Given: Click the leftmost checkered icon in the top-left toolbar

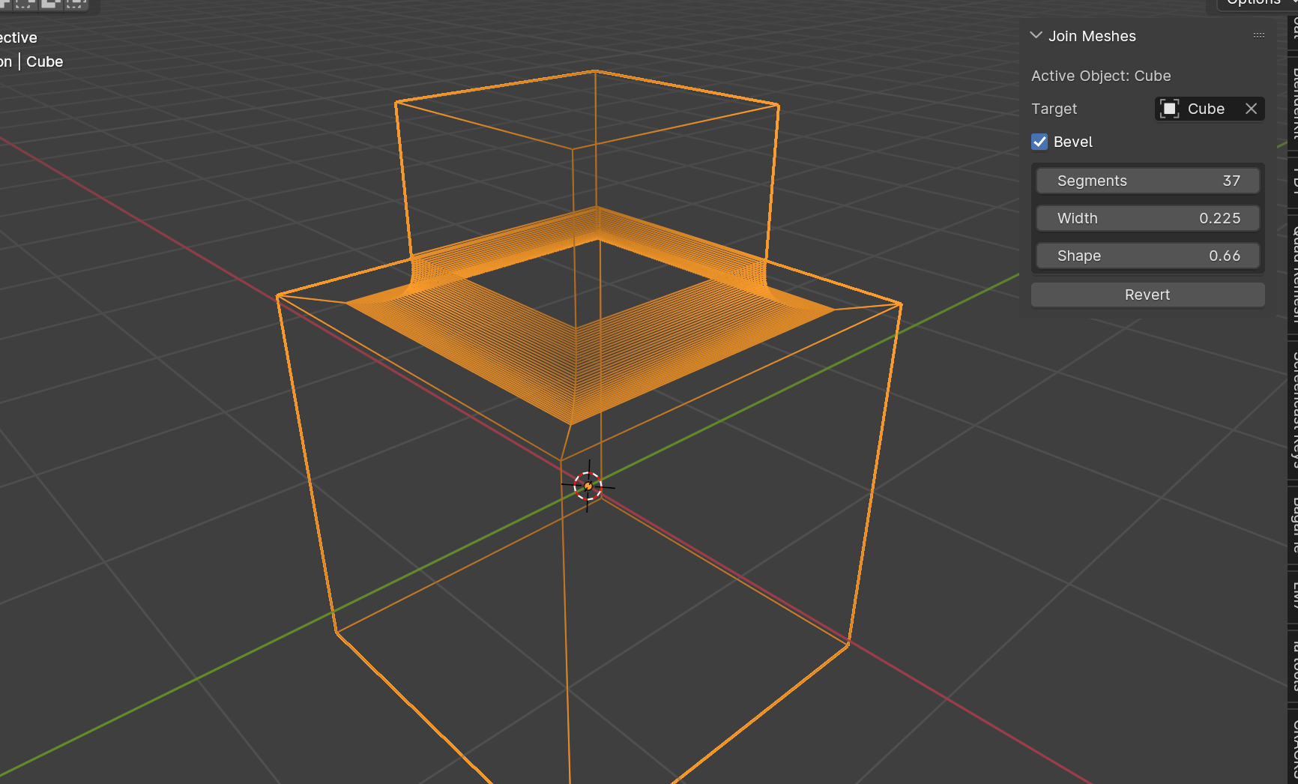Looking at the screenshot, I should click(6, 5).
